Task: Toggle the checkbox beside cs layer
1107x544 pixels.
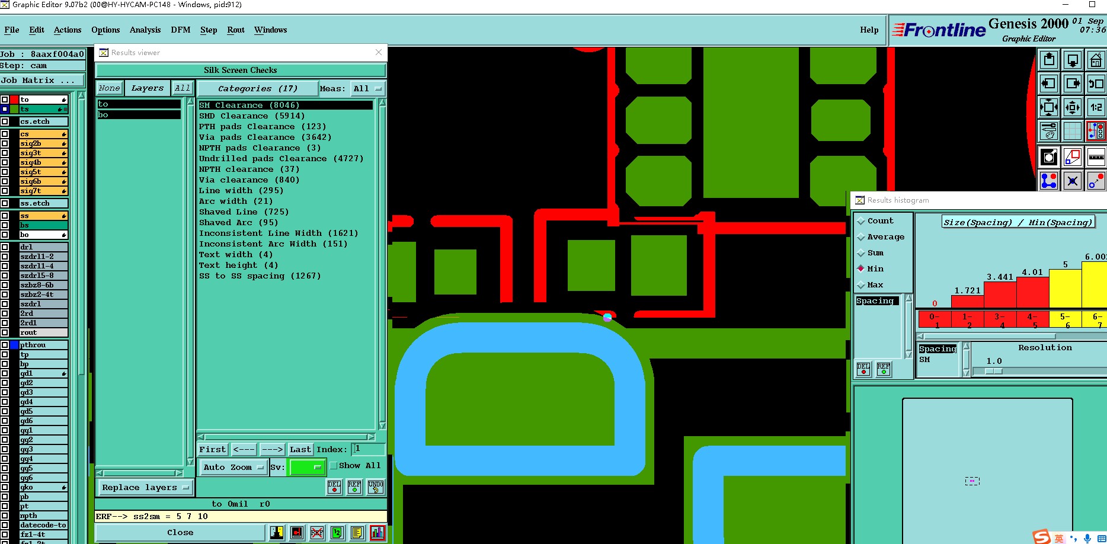Action: (x=5, y=135)
